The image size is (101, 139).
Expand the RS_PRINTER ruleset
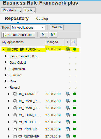pos(9,129)
